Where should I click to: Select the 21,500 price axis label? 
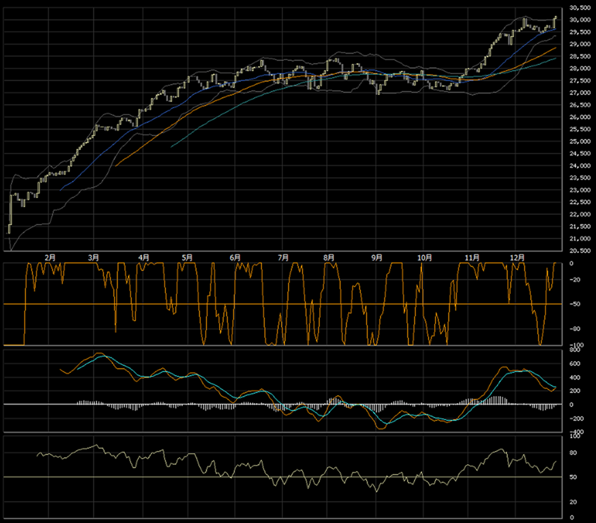point(580,226)
